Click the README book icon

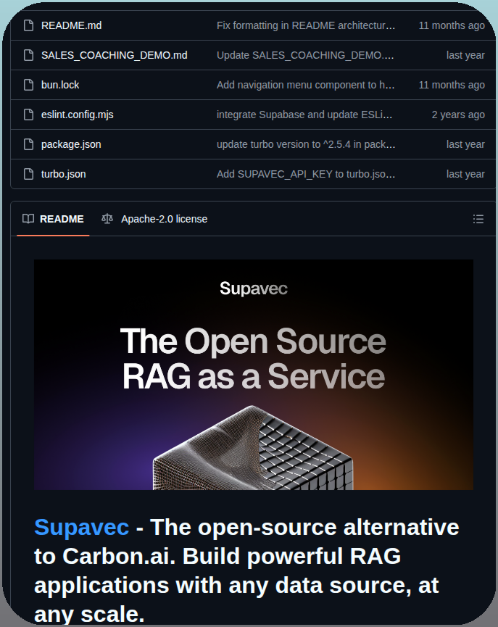28,219
